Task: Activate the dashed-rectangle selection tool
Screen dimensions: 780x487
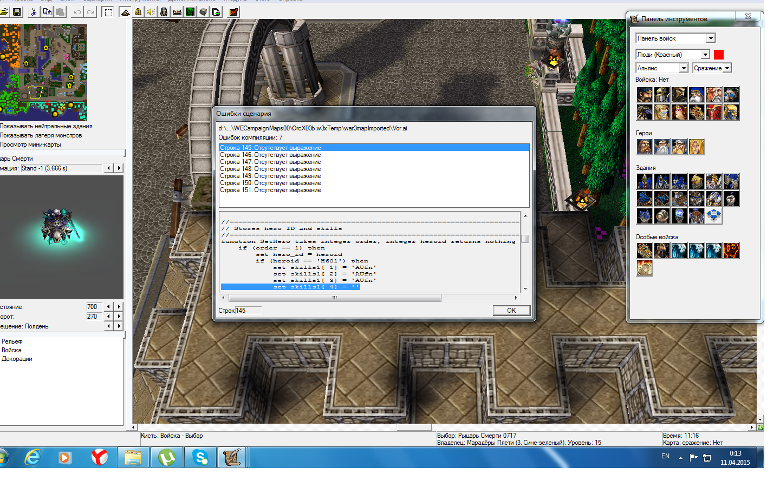Action: 108,12
